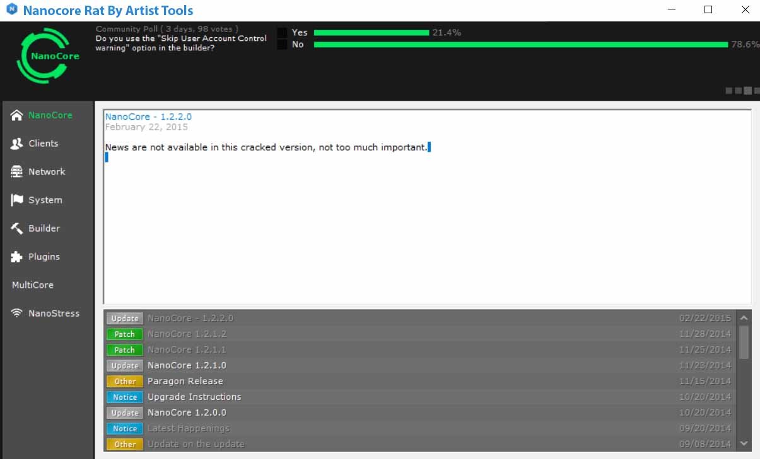This screenshot has height=459, width=760.
Task: Open the NanoCore - 1.2.2.0 headline link
Action: (x=148, y=116)
